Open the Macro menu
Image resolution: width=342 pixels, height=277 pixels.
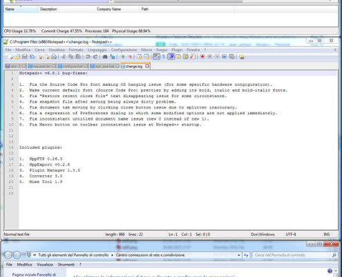pos(146,50)
